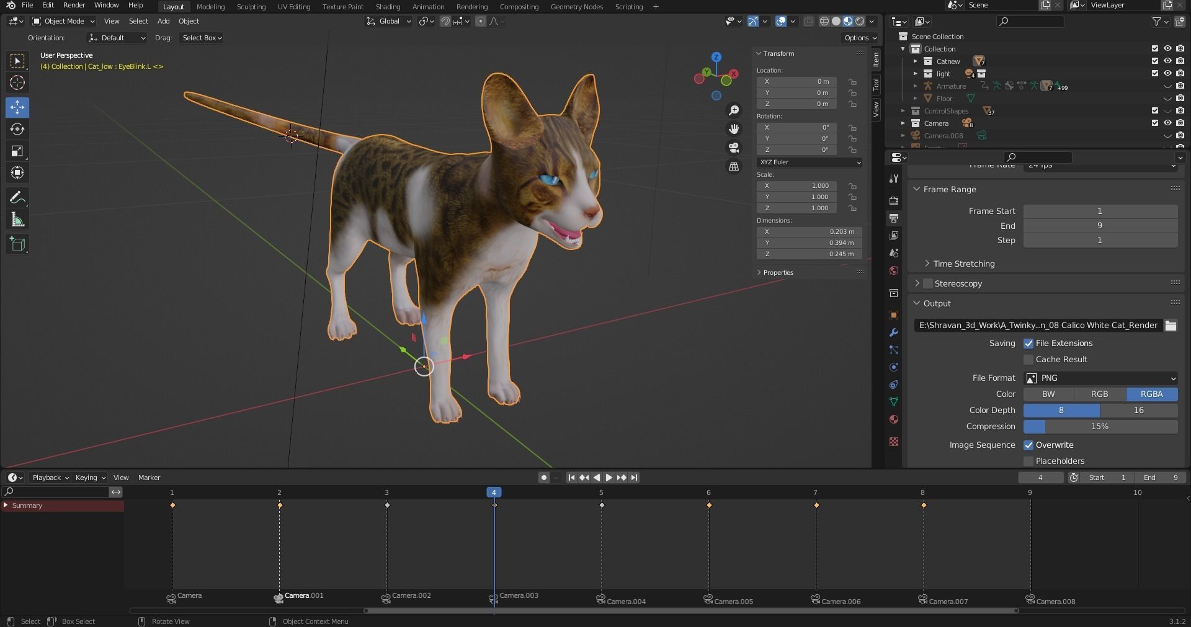Toggle Overwrite checkbox
The image size is (1191, 627).
1028,445
